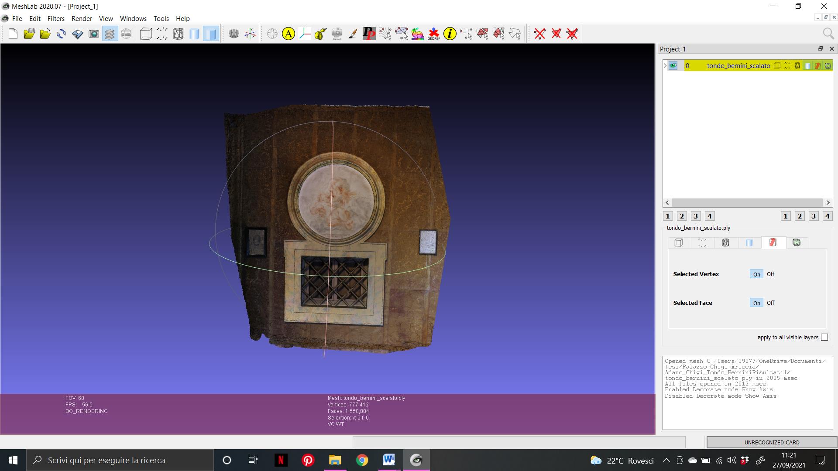This screenshot has height=471, width=838.
Task: Click the Show Axis toolbar icon
Action: tap(250, 34)
